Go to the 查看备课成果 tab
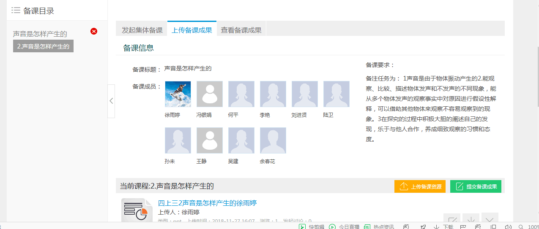Screen dimensions: 539x229 (x=241, y=30)
